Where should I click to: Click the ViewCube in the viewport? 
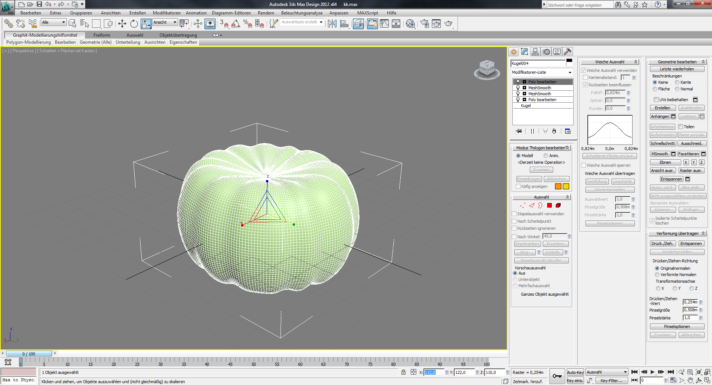click(487, 69)
